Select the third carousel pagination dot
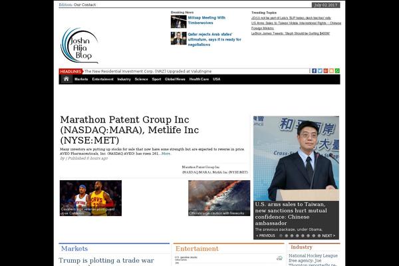Viewport: 399px width, 266px height. [292, 235]
